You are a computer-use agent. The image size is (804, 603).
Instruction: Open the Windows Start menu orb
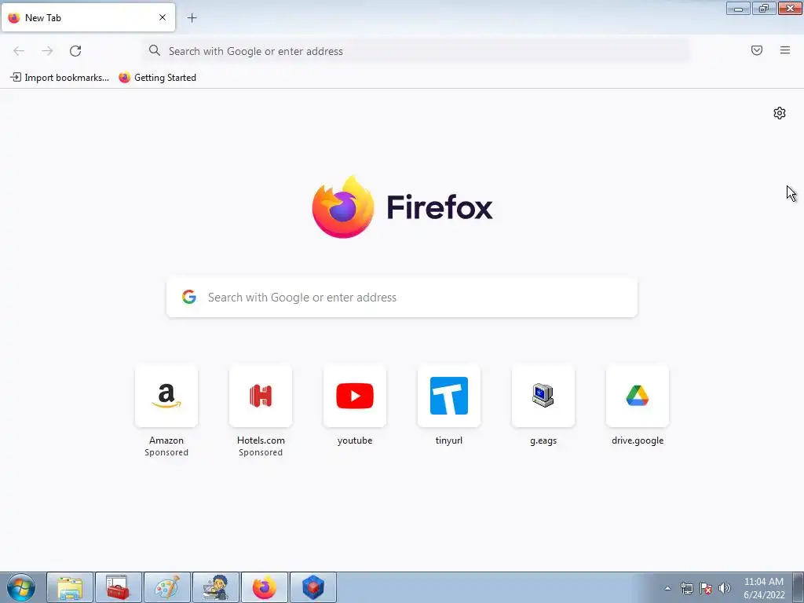(21, 587)
